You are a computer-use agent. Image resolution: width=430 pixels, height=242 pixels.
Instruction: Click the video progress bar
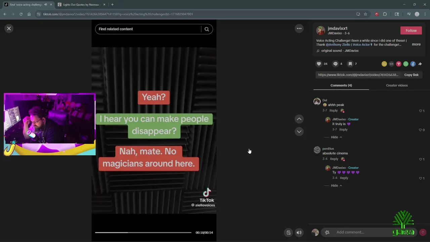pos(143,233)
